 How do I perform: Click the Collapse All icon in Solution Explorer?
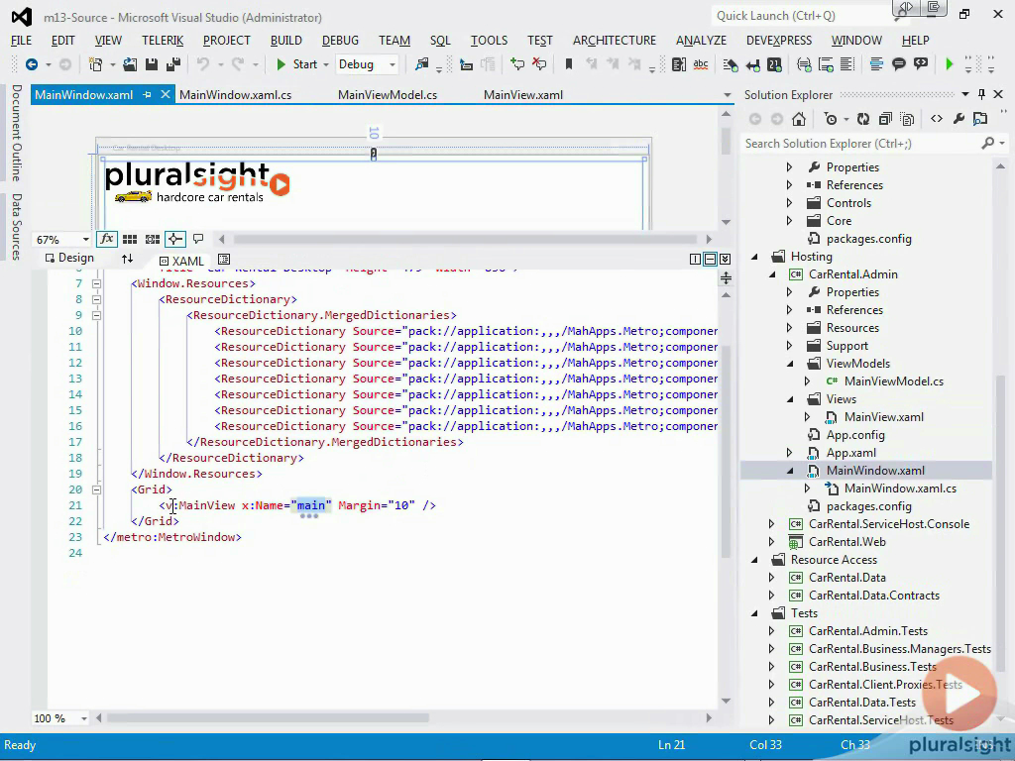tap(885, 119)
